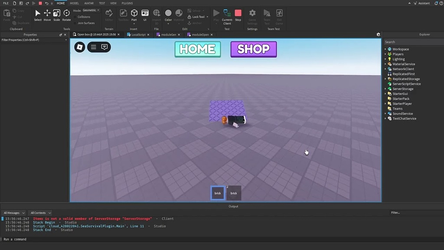Select the Scale tool

coord(56,13)
